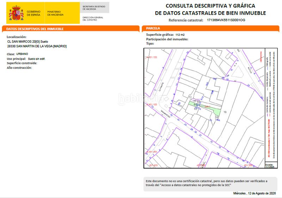Click 'DIRECCIÓN GENERAL DEL CATASTRO' label
Viewport: 282px width, 198px height.
tap(93, 19)
